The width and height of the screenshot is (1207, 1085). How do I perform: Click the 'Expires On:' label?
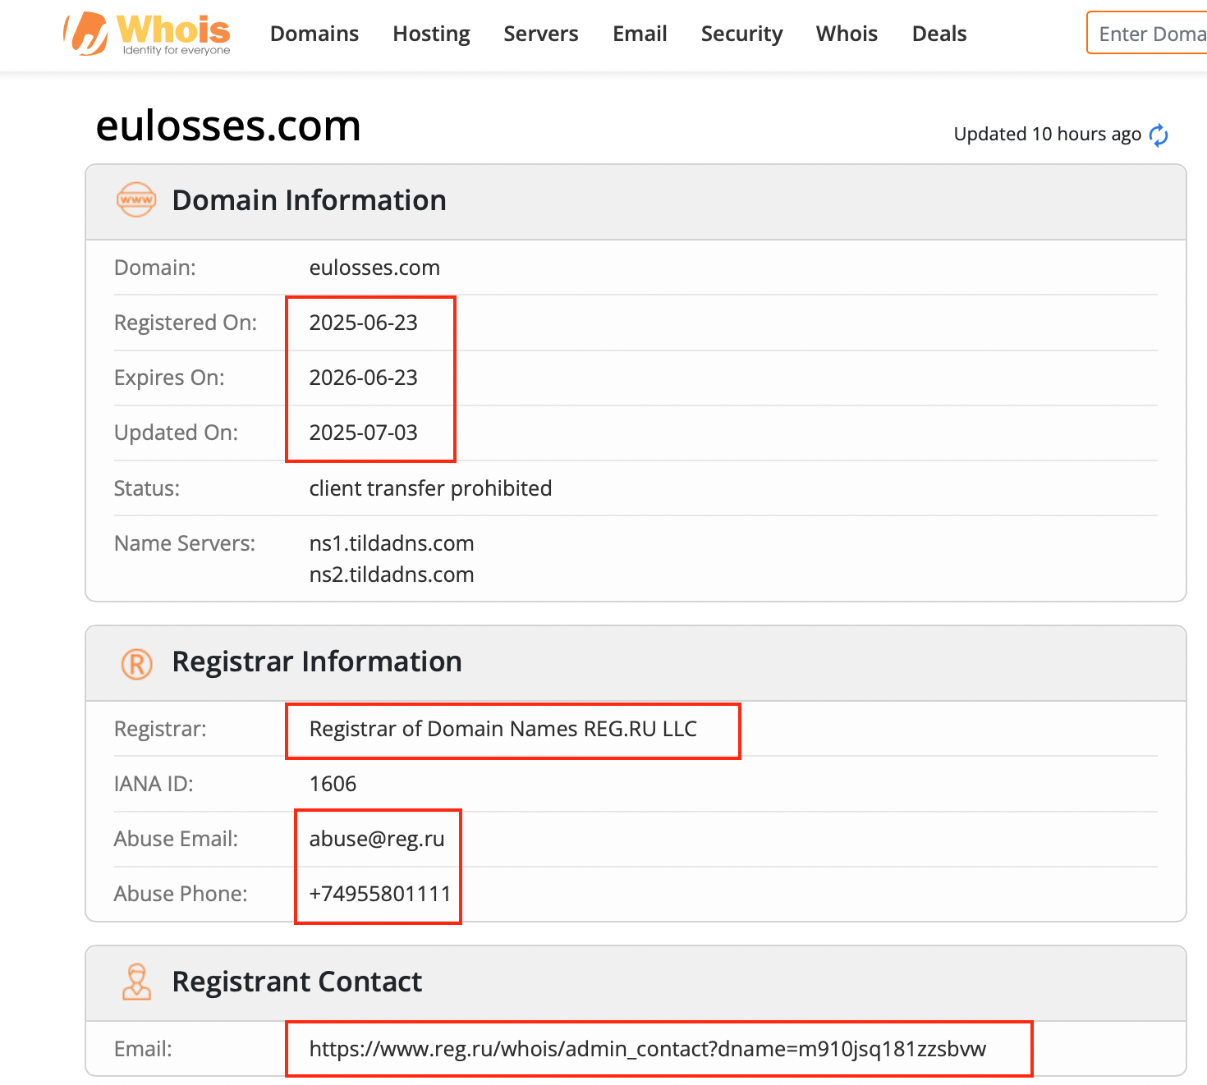[169, 378]
